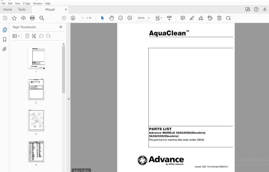Zoom in with the plus icon
Viewport: 269px width, 172px height.
pyautogui.click(x=130, y=18)
